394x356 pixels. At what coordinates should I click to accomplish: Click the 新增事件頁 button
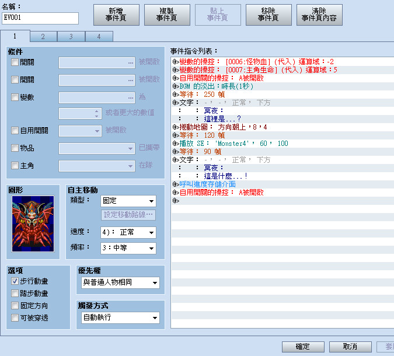116,15
